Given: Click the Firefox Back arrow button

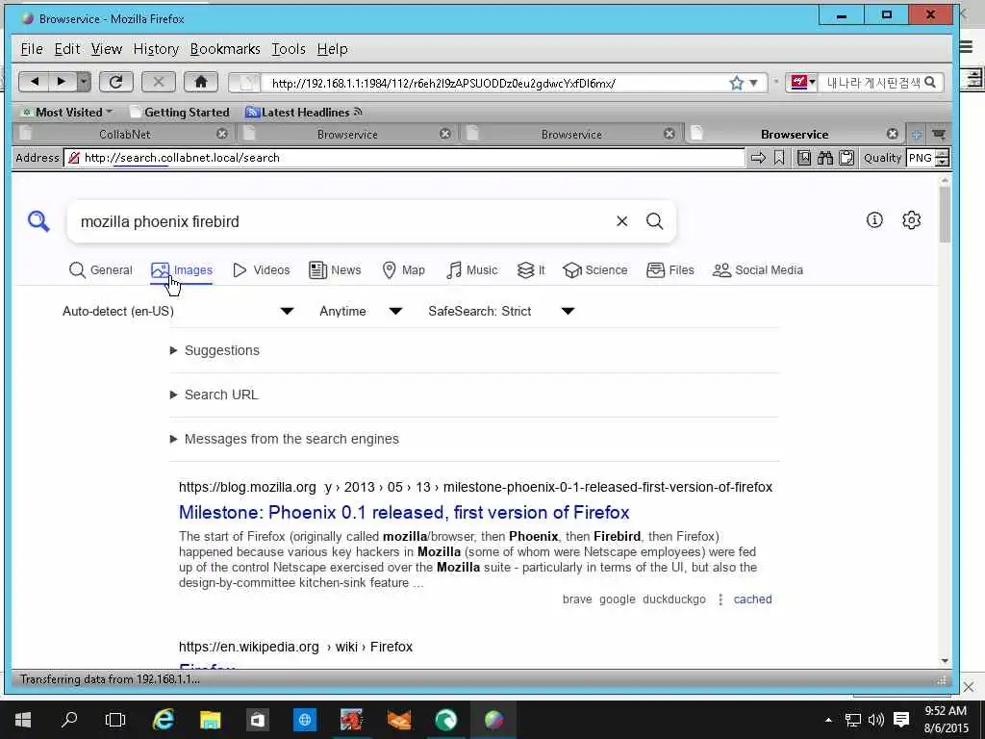Looking at the screenshot, I should point(35,82).
